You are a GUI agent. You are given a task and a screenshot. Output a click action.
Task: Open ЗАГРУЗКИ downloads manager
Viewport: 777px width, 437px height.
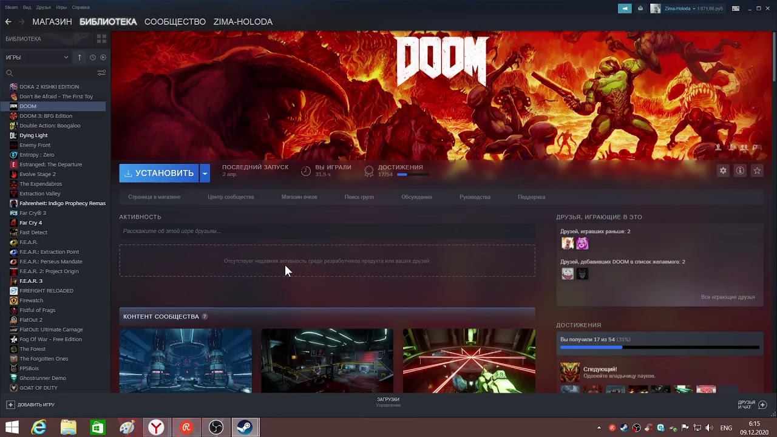click(388, 402)
